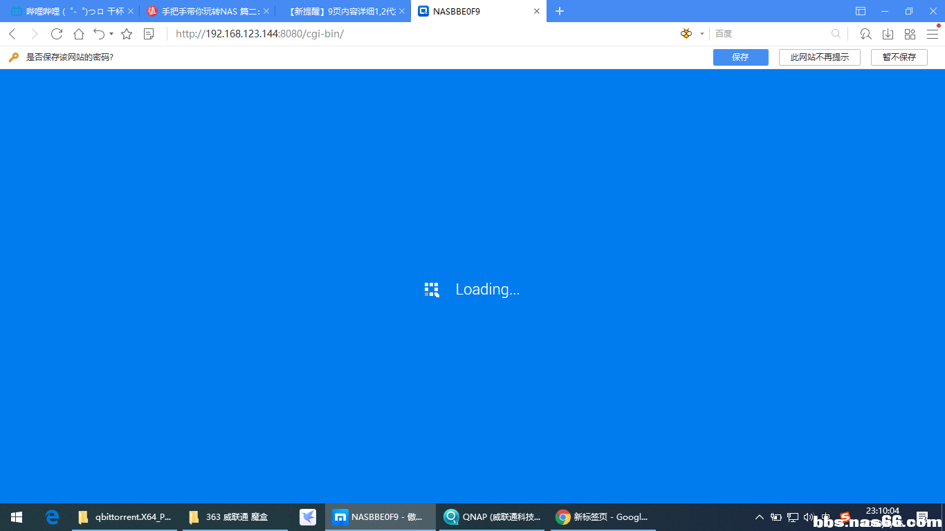Reload the current page
This screenshot has height=531, width=945.
[x=57, y=34]
